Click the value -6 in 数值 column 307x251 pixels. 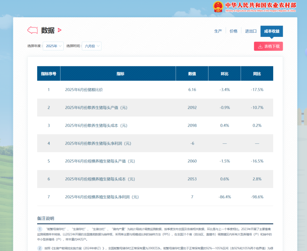pyautogui.click(x=192, y=143)
